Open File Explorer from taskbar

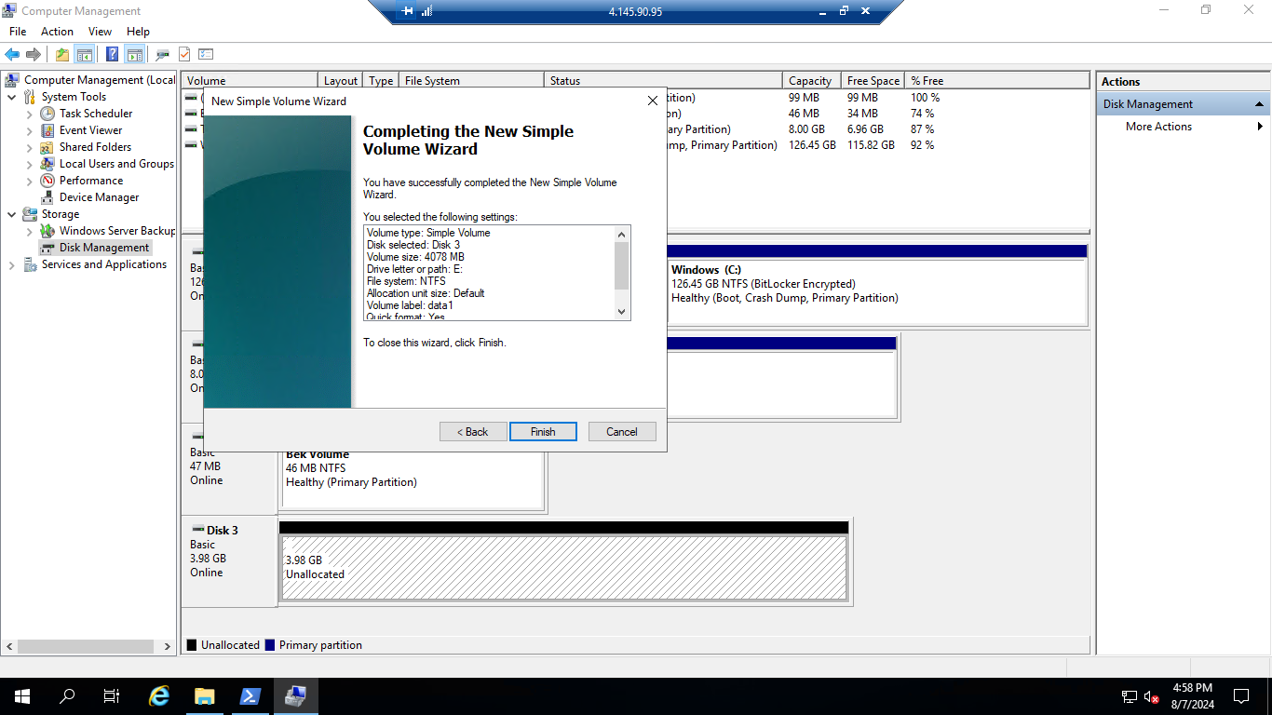pos(205,695)
